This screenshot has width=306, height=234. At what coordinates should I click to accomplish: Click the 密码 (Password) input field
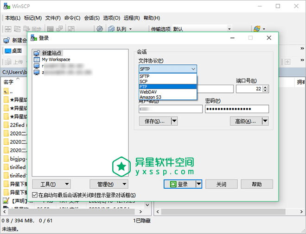tap(237, 109)
